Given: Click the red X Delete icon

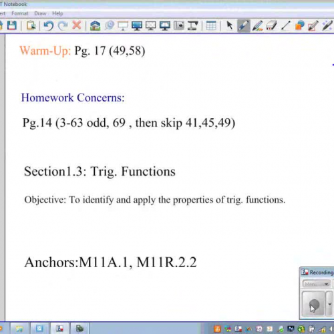Looking at the screenshot, I should [77, 25].
